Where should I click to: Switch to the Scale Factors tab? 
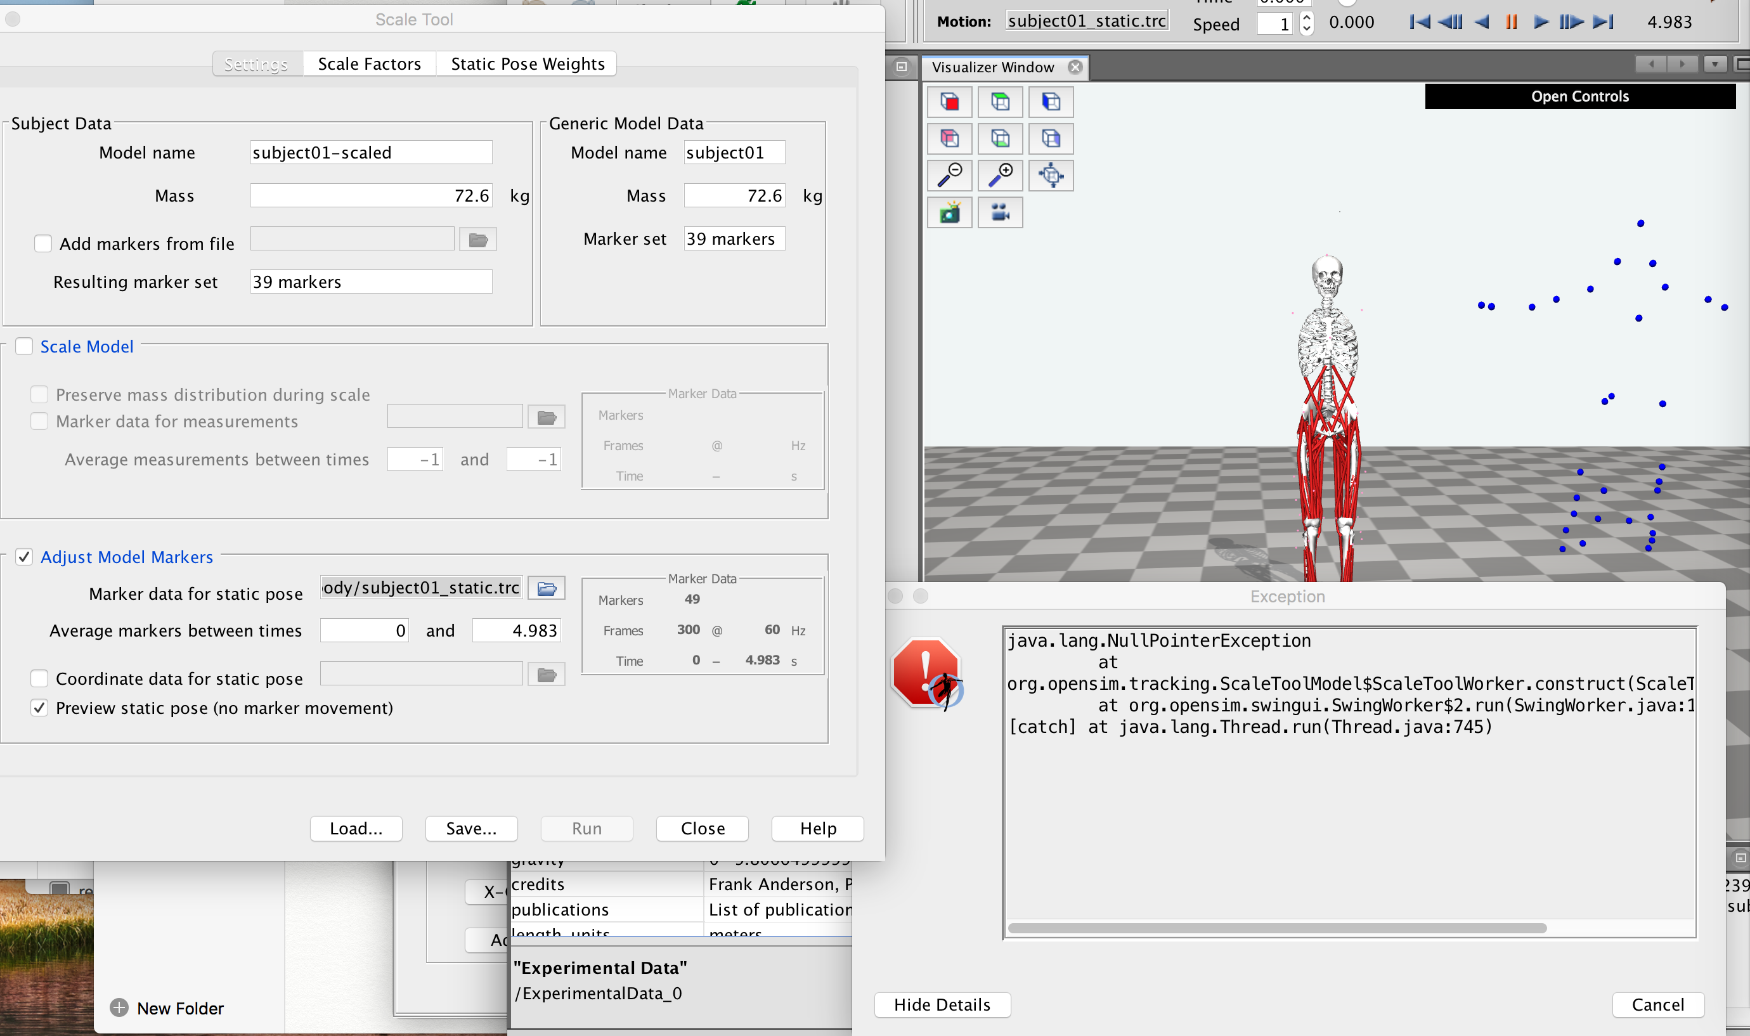tap(369, 63)
